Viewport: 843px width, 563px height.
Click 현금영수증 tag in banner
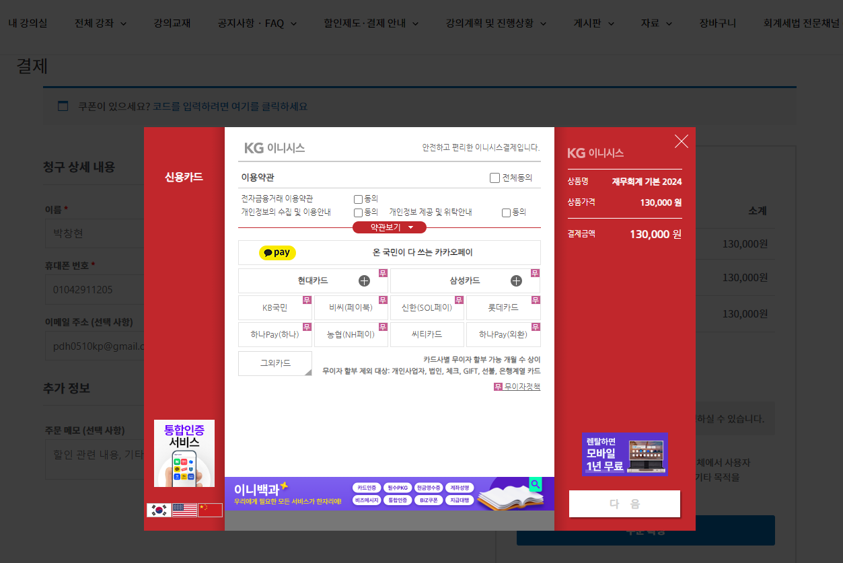point(429,488)
